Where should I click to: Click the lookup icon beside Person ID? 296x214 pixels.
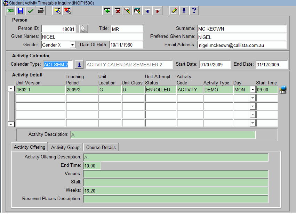[83, 29]
